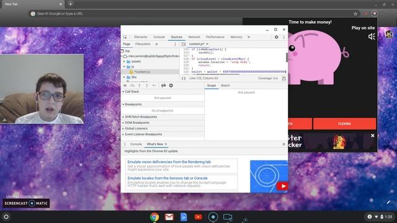397x223 pixels.
Task: Open Google Docs from the shelf
Action: click(x=184, y=217)
